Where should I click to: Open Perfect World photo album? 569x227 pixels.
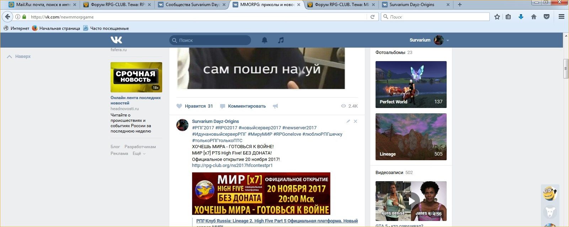pyautogui.click(x=411, y=85)
